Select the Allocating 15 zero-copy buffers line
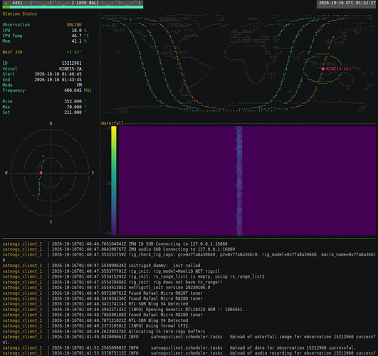The image size is (378, 356). click(189, 331)
